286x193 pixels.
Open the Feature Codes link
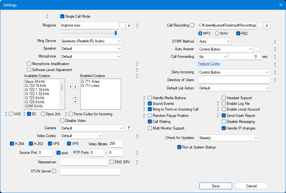209,63
